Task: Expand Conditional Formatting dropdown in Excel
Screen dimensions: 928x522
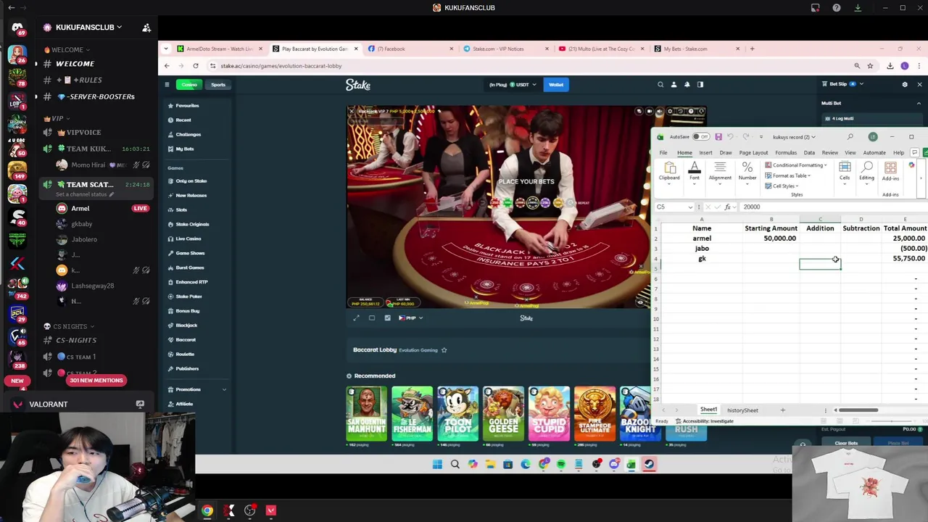Action: tap(796, 165)
